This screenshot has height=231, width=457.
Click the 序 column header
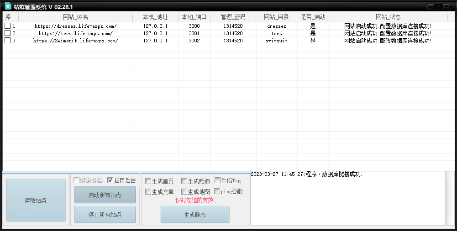[11, 17]
